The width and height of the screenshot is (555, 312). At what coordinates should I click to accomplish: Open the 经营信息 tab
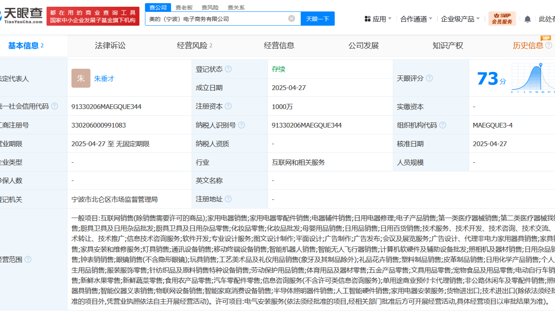click(x=279, y=45)
